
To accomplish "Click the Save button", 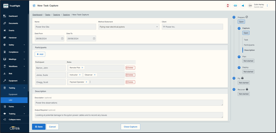I will click(39, 127).
